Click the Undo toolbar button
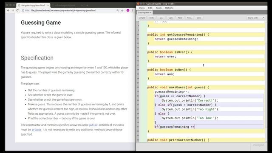272x153 pixels. tap(152, 18)
